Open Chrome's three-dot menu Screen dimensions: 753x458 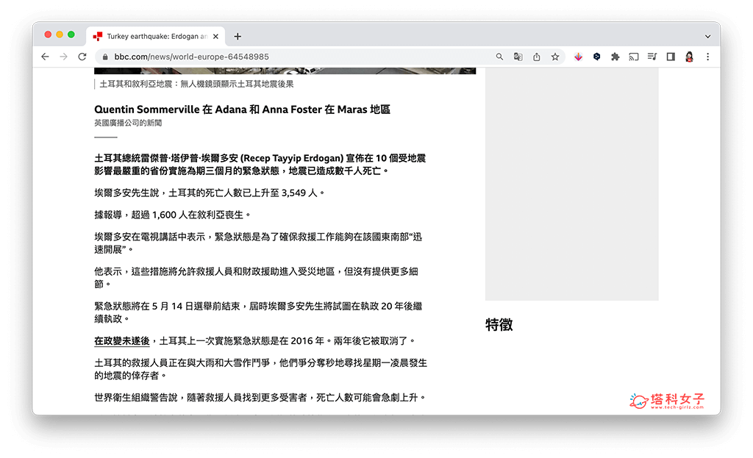[x=707, y=57]
